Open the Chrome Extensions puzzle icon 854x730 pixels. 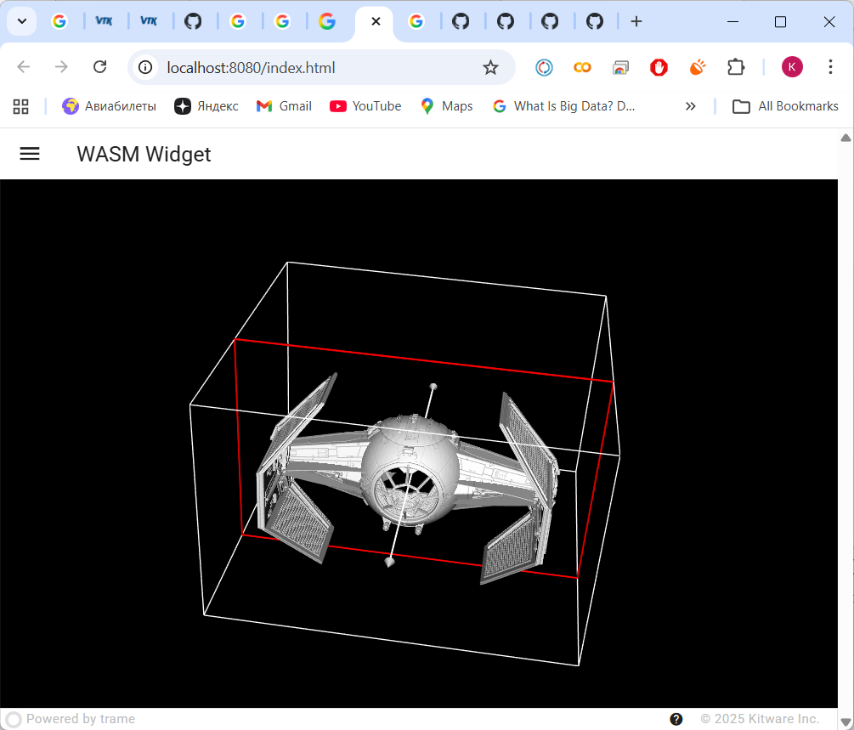click(x=735, y=67)
